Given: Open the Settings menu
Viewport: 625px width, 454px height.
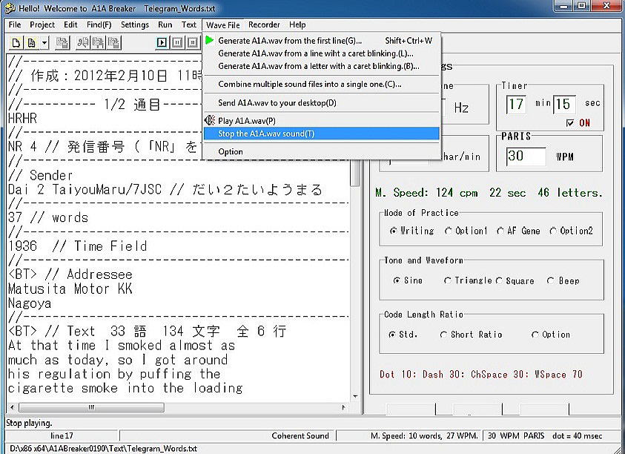Looking at the screenshot, I should 134,24.
